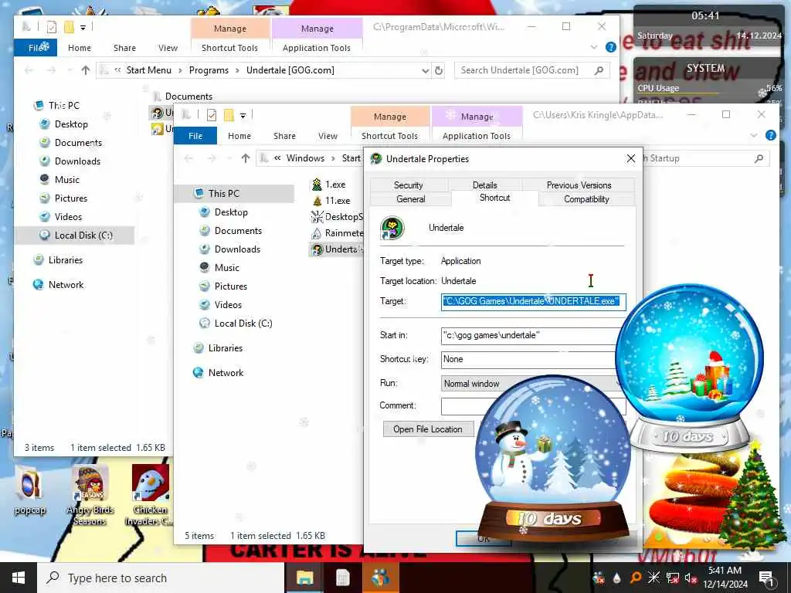
Task: Open the Windows Start menu
Action: coord(19,578)
